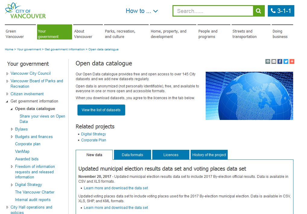Open Parks, recreation, and culture menu
This screenshot has height=214, width=307.
pos(126,32)
